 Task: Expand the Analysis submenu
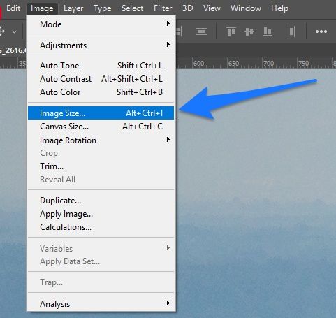click(x=101, y=304)
